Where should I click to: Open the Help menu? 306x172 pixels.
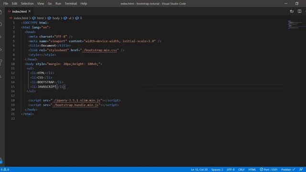84,3
